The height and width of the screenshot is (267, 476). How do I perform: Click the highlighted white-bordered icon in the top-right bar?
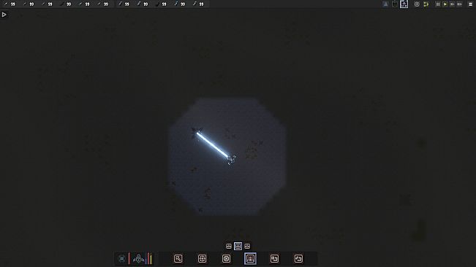(x=404, y=4)
